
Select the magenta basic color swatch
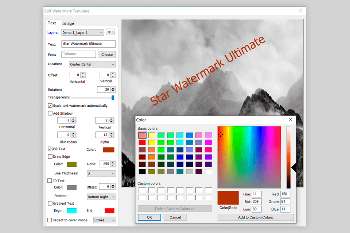(x=208, y=142)
